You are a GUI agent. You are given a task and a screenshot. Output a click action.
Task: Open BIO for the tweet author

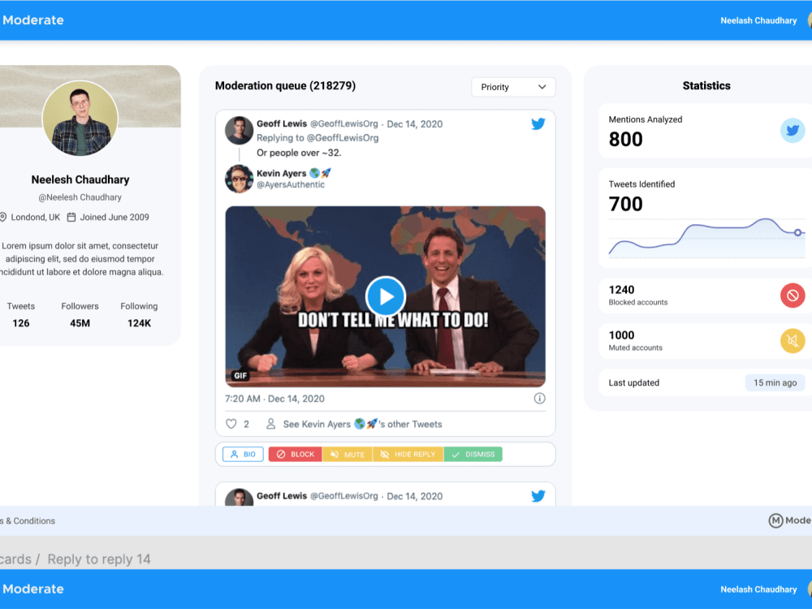(243, 454)
